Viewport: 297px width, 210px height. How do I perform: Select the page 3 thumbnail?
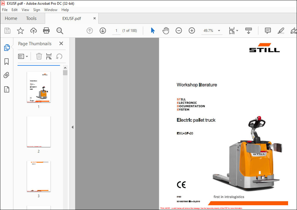point(39,176)
